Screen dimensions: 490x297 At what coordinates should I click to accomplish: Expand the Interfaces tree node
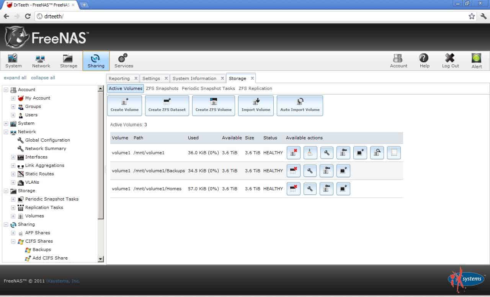(x=13, y=157)
